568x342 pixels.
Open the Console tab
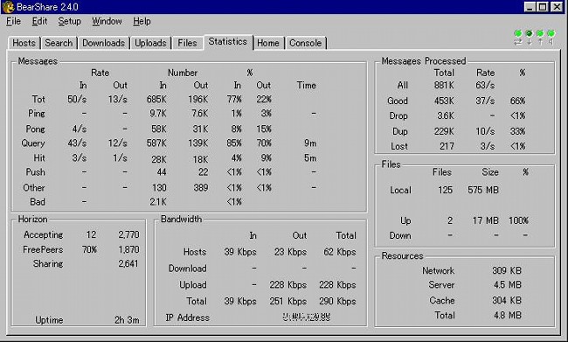pos(305,43)
